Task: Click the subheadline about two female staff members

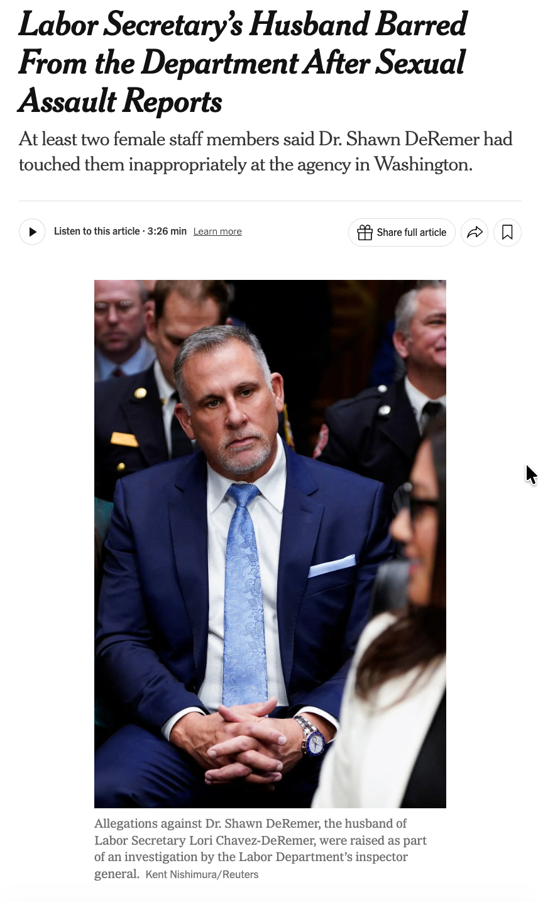Action: [266, 152]
